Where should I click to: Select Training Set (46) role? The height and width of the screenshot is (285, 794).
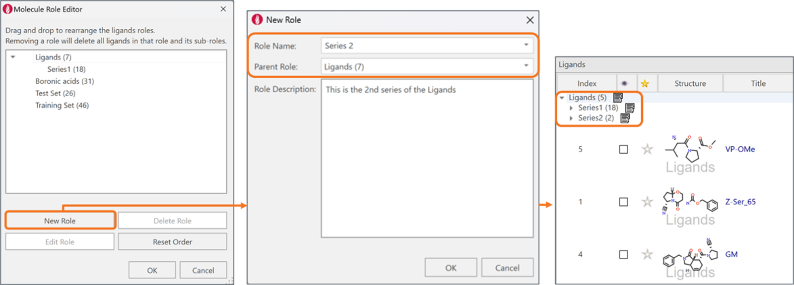[62, 105]
